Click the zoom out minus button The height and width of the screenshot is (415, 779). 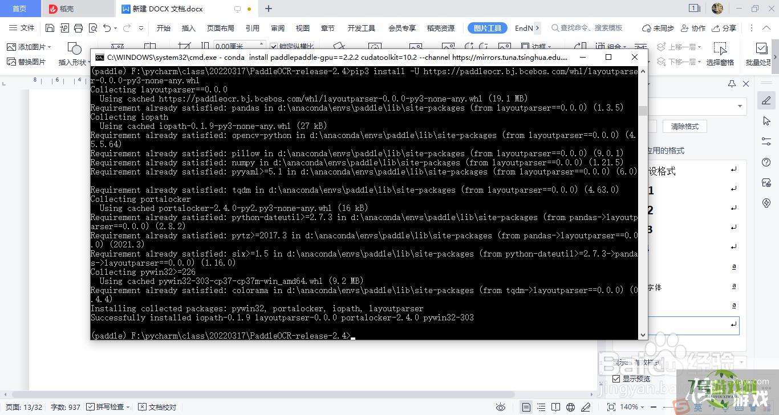[655, 407]
